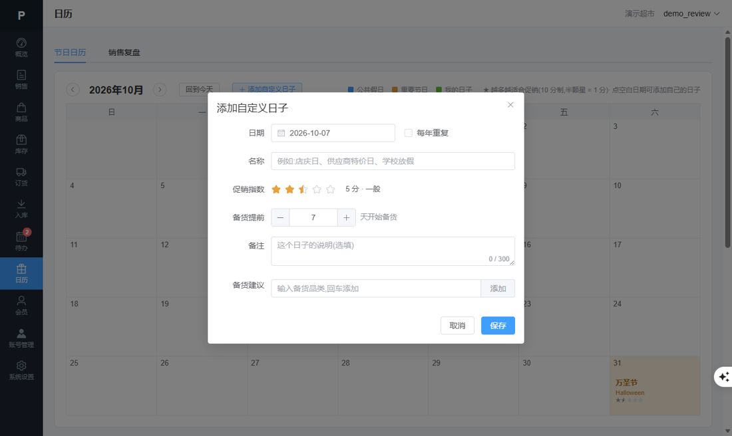This screenshot has height=436, width=732.
Task: Click the 添加自定义日子 button behind dialog
Action: click(267, 88)
